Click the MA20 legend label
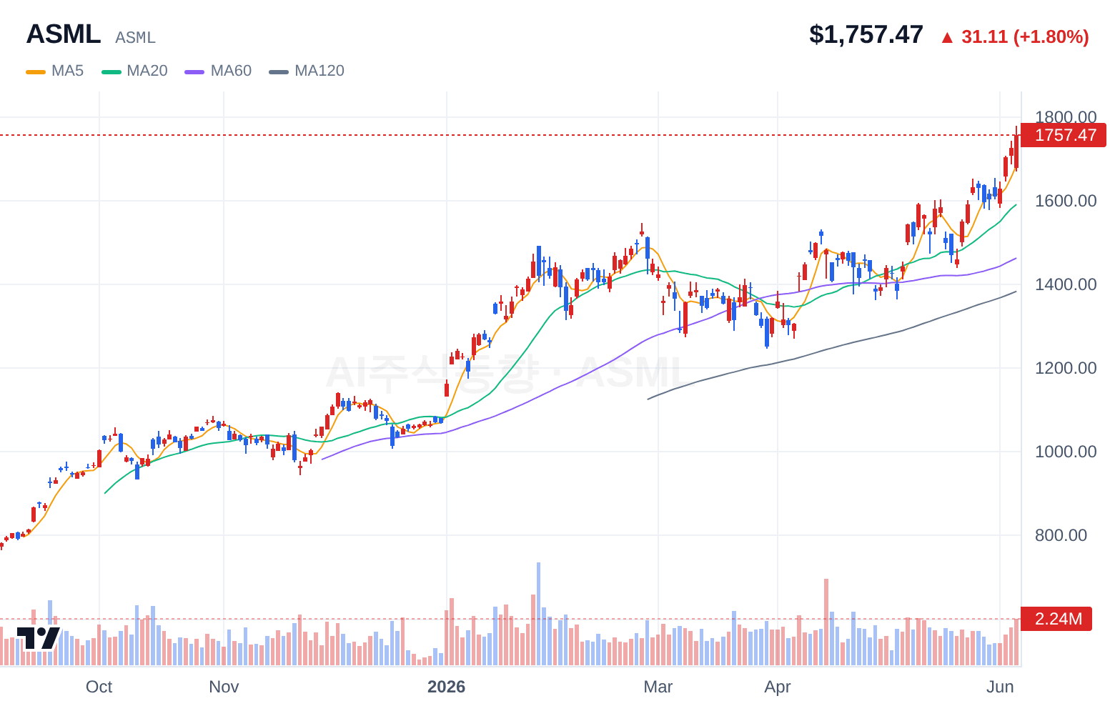This screenshot has height=706, width=1115. pyautogui.click(x=147, y=71)
